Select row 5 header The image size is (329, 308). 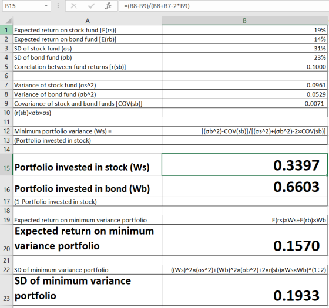point(6,67)
